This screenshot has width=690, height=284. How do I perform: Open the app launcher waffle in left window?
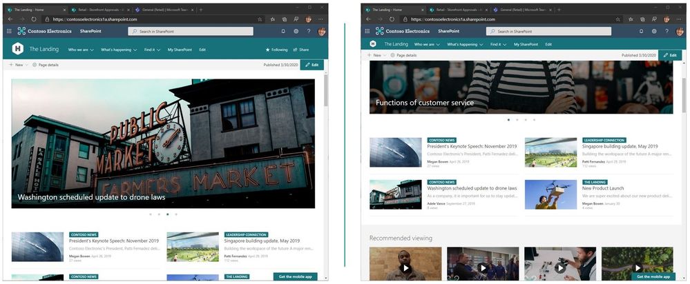click(10, 31)
